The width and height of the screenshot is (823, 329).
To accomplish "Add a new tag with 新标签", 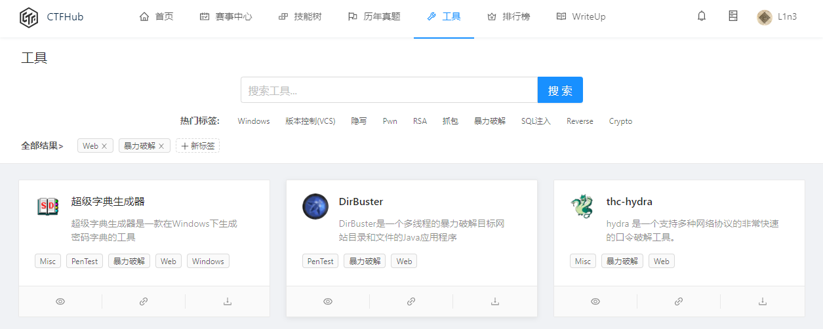I will point(197,145).
